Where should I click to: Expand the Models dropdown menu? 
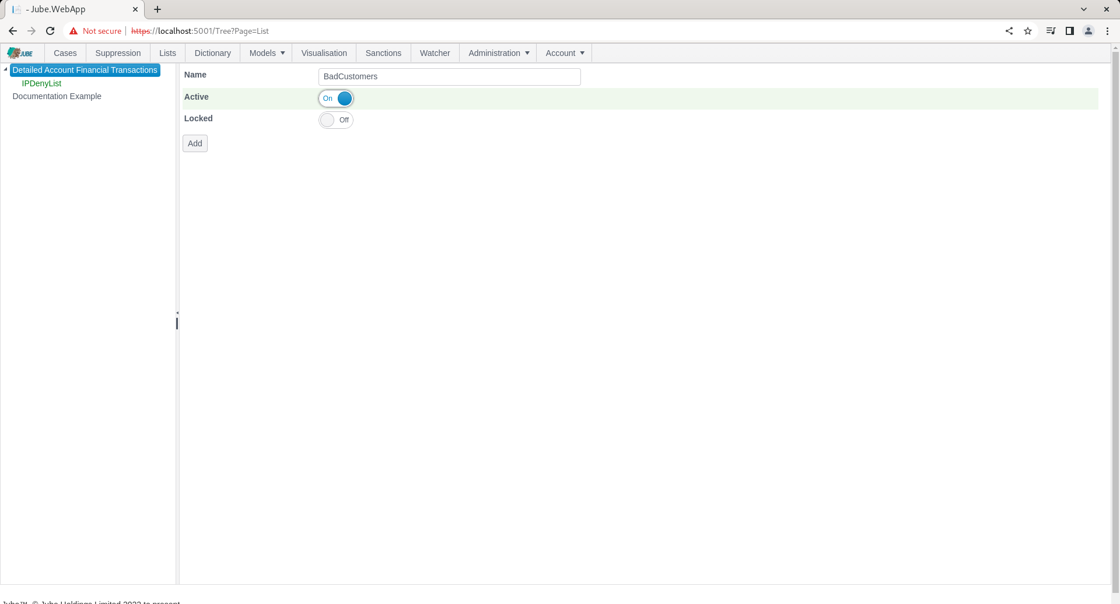point(267,53)
